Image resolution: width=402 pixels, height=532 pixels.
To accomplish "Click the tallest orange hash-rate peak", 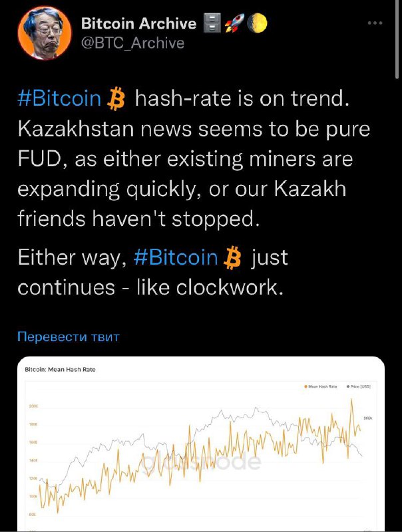I will click(x=351, y=399).
